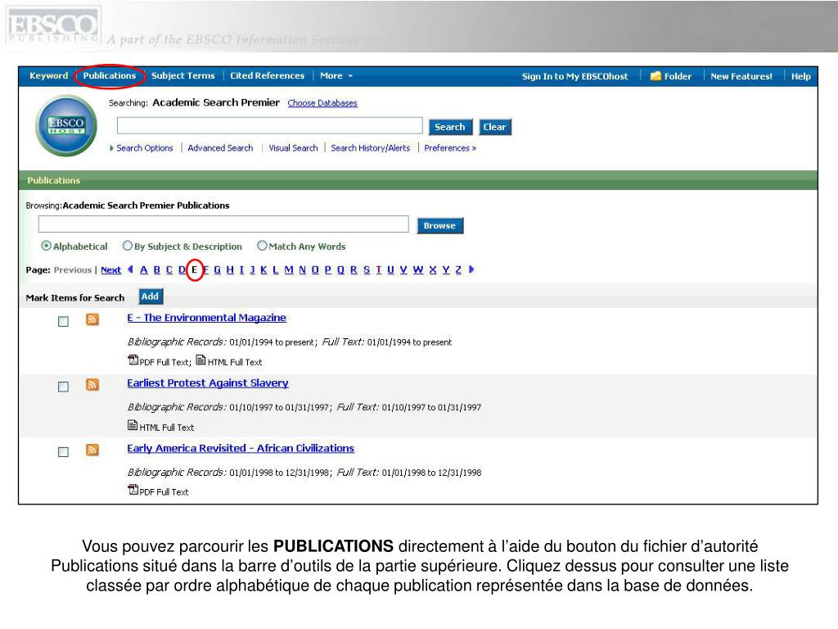Open the Folder icon in top bar
The image size is (838, 629).
point(656,76)
